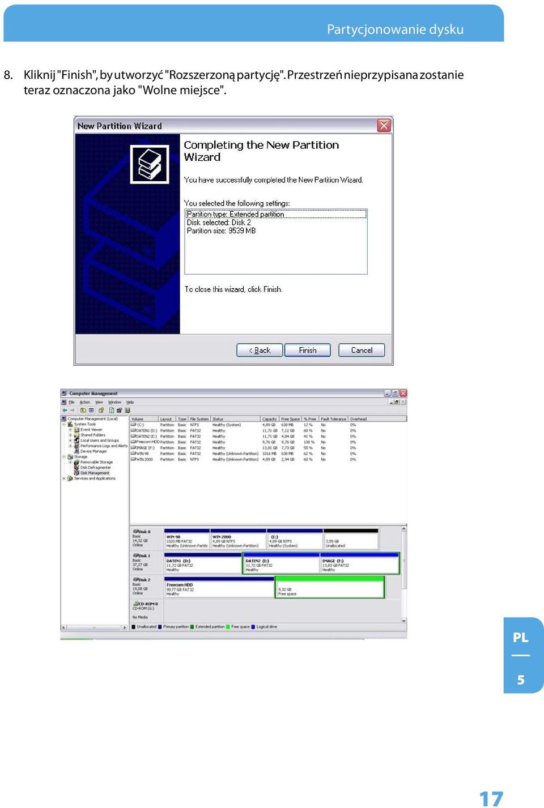Open View menu in Computer Management
544x808 pixels.
99,402
